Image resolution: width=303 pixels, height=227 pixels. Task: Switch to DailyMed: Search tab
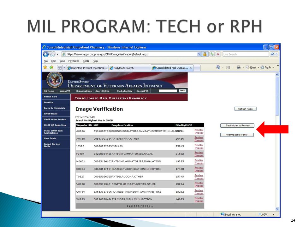pyautogui.click(x=130, y=68)
